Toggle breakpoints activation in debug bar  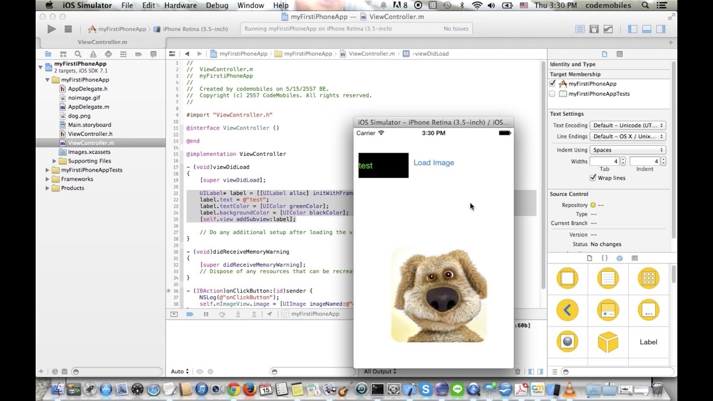(x=189, y=314)
